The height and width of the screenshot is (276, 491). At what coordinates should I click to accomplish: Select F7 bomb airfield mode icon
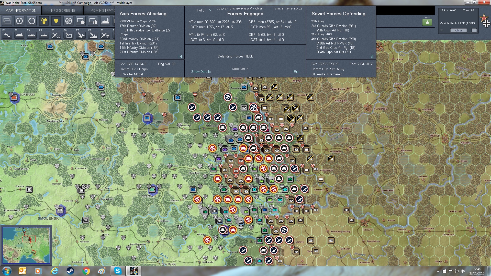pyautogui.click(x=81, y=35)
